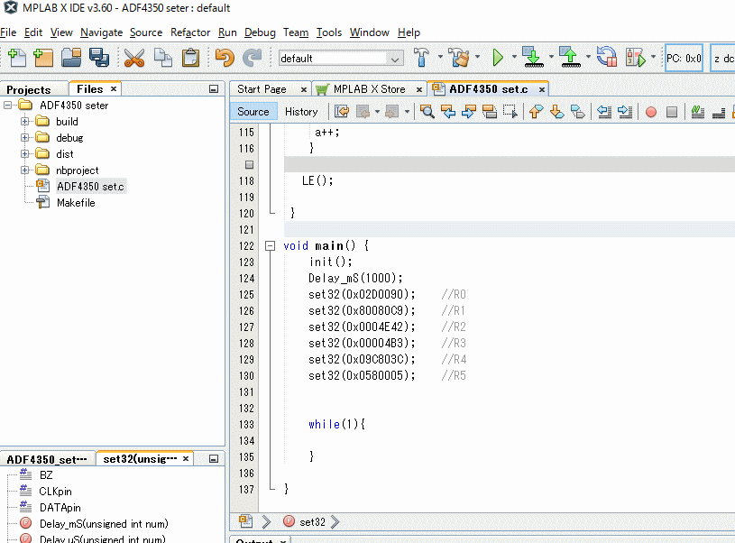Find the selection with the magnifier icon

click(x=427, y=112)
